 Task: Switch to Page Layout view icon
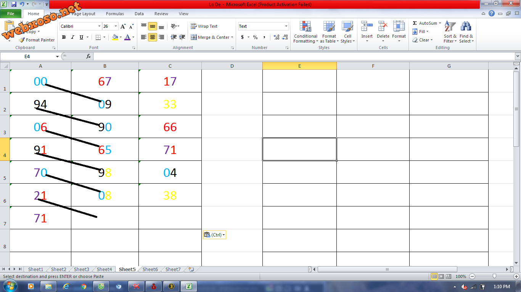[x=441, y=276]
